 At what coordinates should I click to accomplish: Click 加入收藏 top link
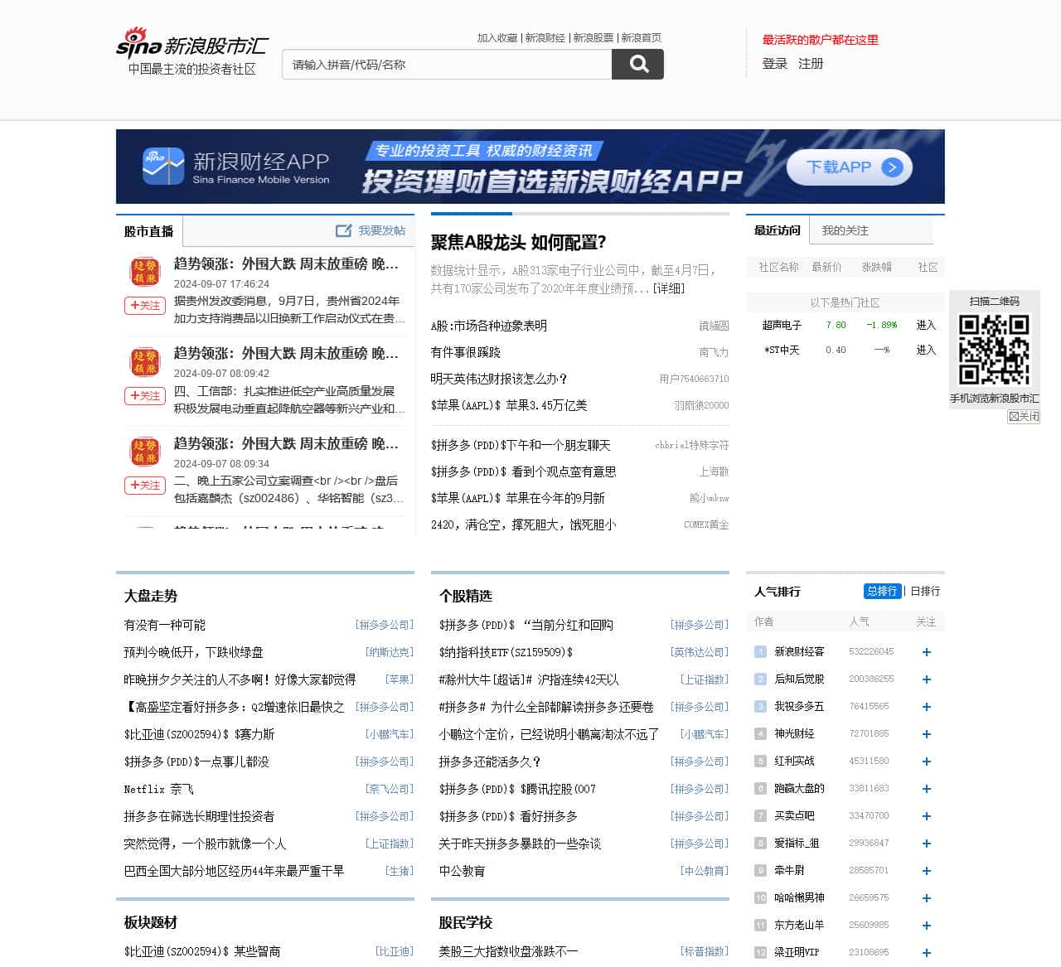(x=497, y=38)
